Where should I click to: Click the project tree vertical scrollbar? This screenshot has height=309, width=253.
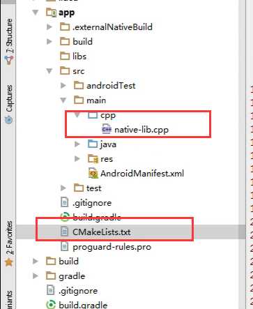click(x=242, y=154)
